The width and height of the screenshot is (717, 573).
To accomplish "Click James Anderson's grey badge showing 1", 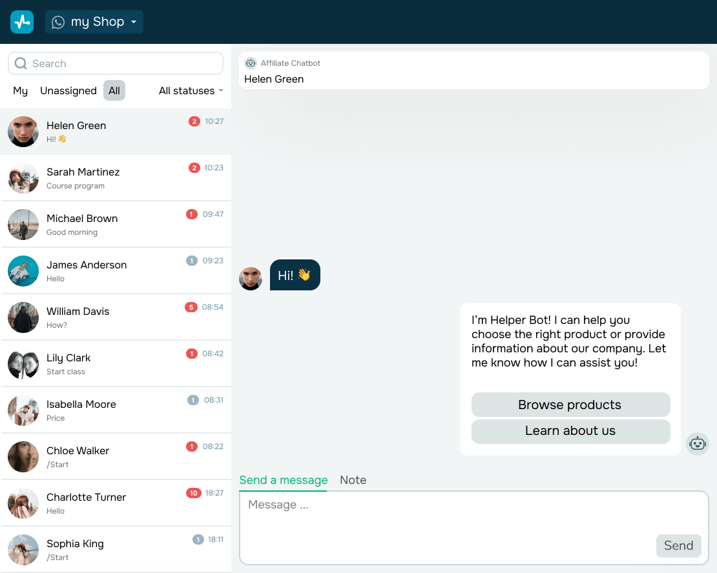I will click(x=192, y=261).
